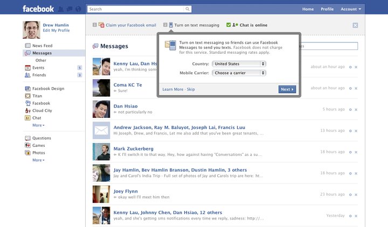388x227 pixels.
Task: Toggle read status of Mark Zuckerberg's conversation
Action: (x=350, y=152)
